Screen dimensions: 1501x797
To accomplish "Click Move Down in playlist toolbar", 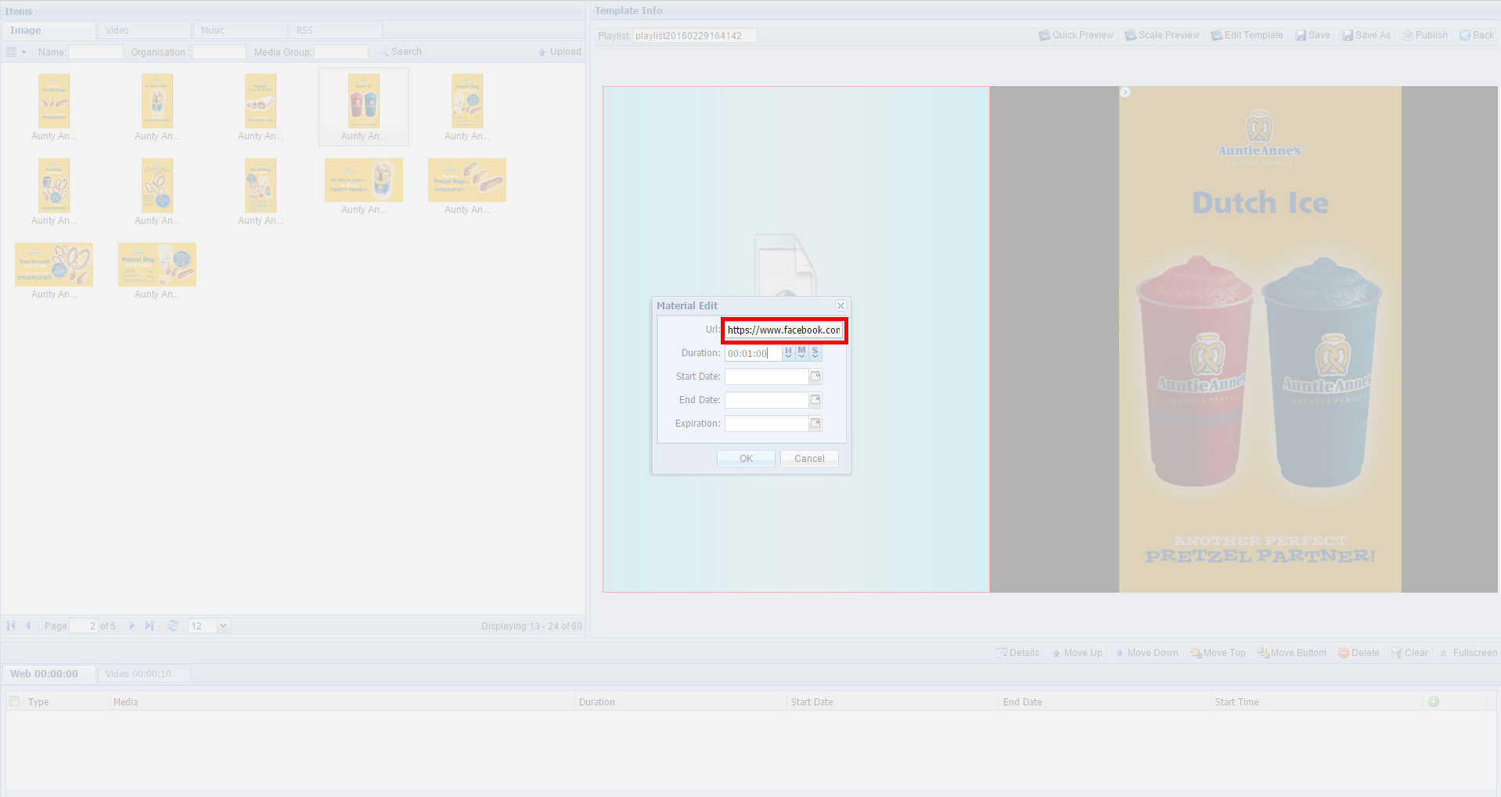I will point(1147,653).
